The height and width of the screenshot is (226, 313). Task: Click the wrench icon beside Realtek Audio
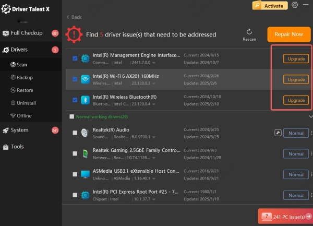[x=278, y=133]
